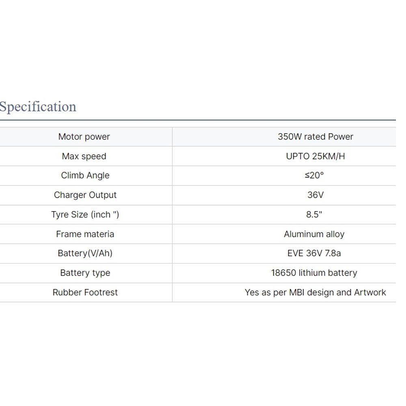The image size is (406, 406).
Task: Click the EVE 36V 7.8a value
Action: coord(314,253)
